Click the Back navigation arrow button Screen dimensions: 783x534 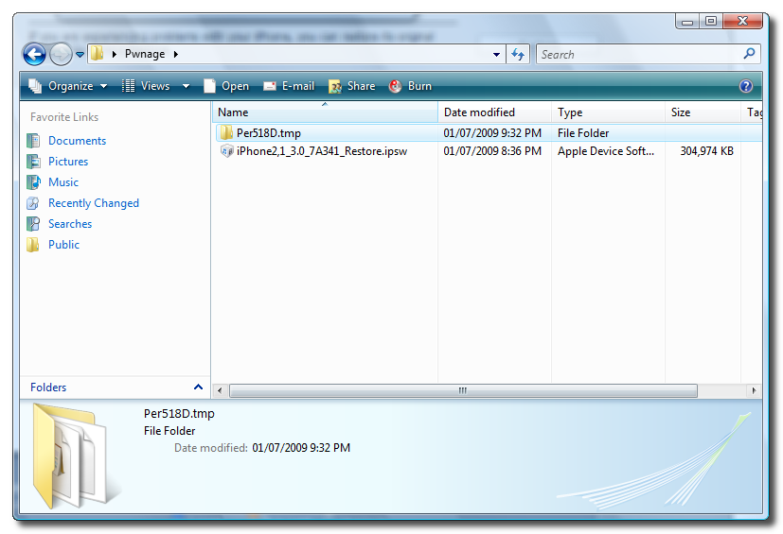(x=34, y=54)
